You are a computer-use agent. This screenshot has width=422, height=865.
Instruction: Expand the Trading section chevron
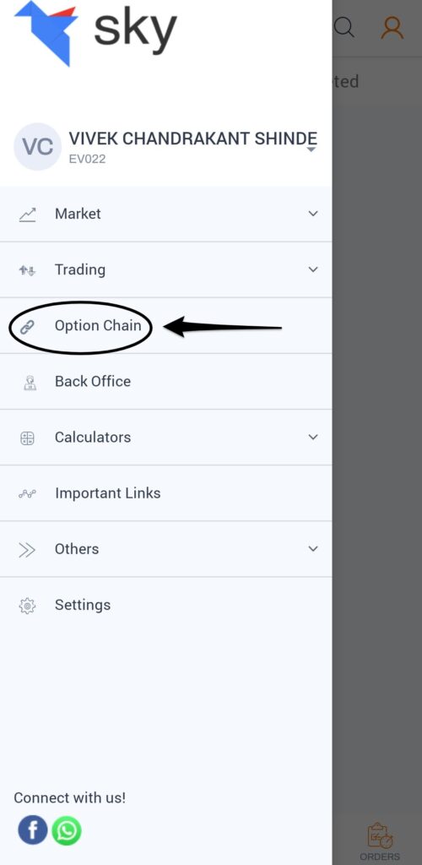coord(313,269)
